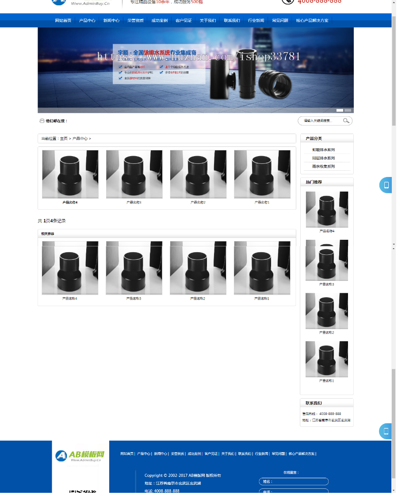The height and width of the screenshot is (499, 398).
Task: Click 行业新闻 in the footer links
Action: pyautogui.click(x=261, y=453)
